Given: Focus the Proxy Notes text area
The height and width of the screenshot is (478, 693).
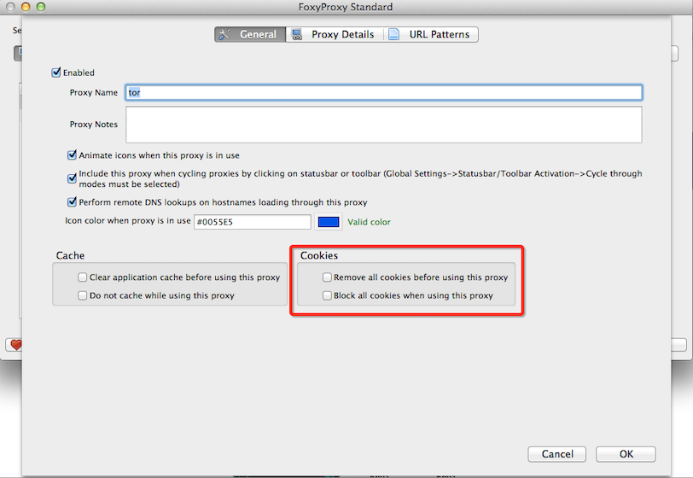Looking at the screenshot, I should point(383,125).
